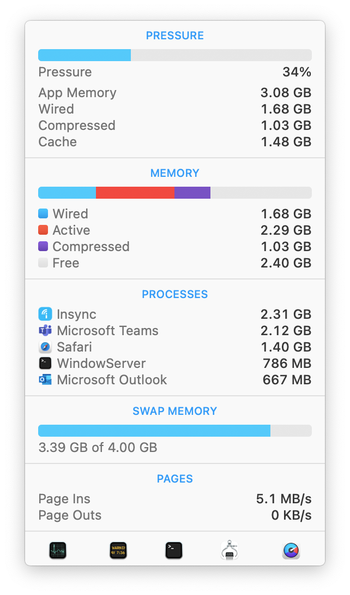Click the Microsoft Outlook icon

(x=45, y=379)
